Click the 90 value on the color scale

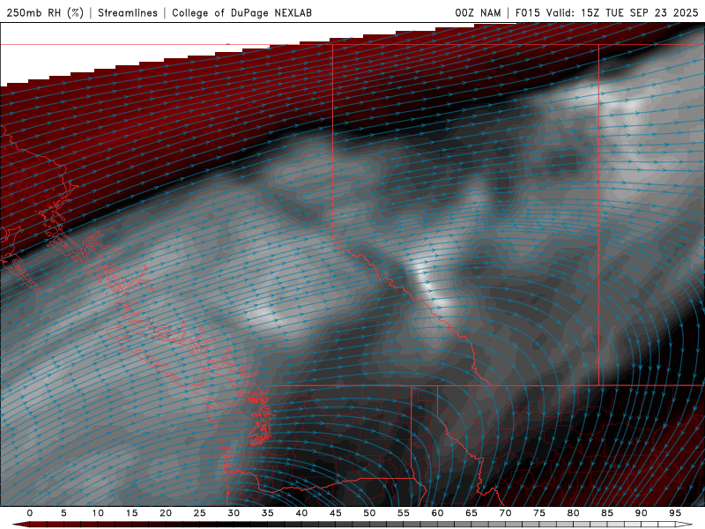(x=641, y=513)
